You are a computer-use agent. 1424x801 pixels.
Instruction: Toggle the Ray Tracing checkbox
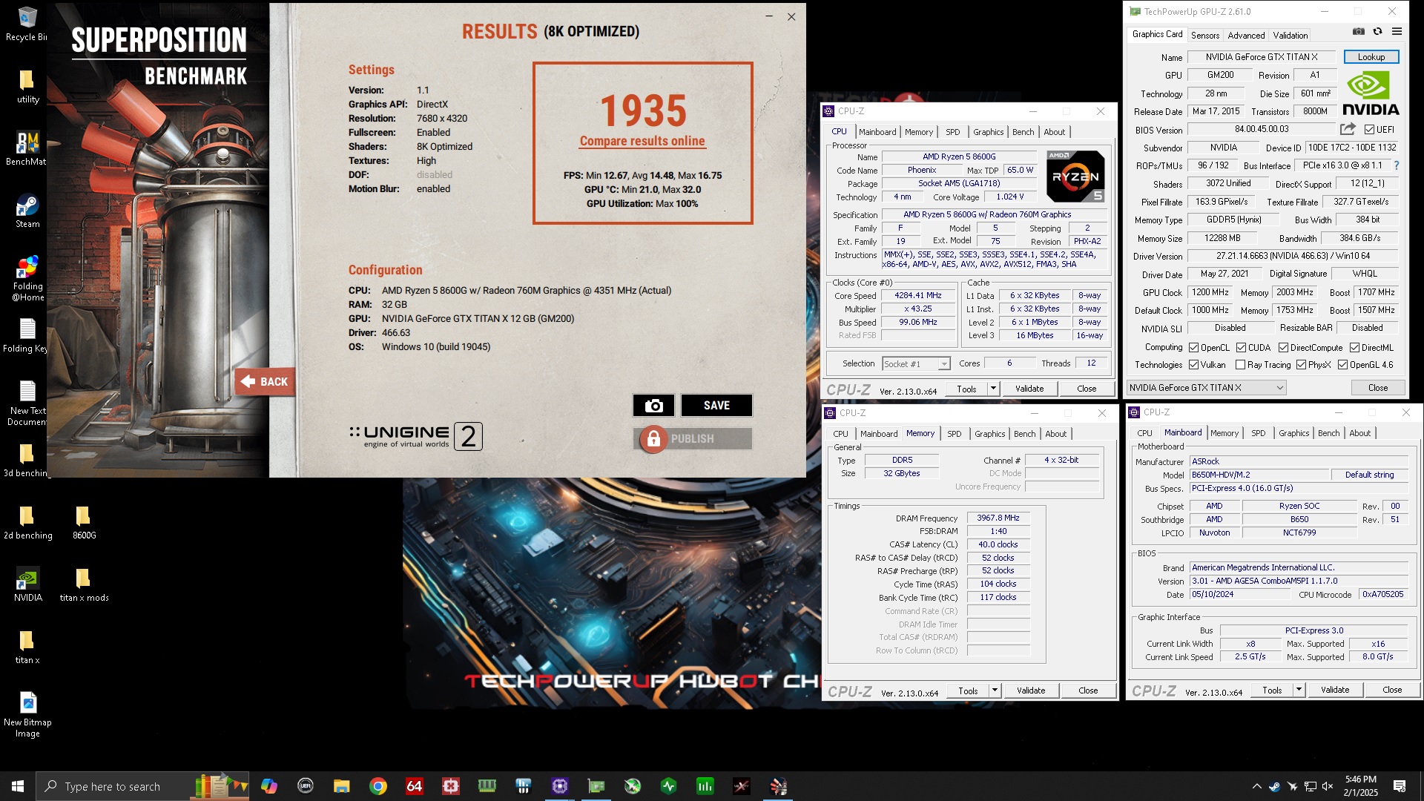point(1240,365)
